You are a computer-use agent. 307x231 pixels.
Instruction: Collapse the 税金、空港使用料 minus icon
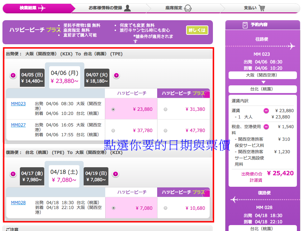coord(266,127)
